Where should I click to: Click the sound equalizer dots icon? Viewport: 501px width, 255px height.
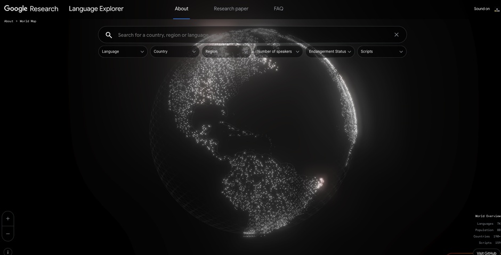point(497,10)
